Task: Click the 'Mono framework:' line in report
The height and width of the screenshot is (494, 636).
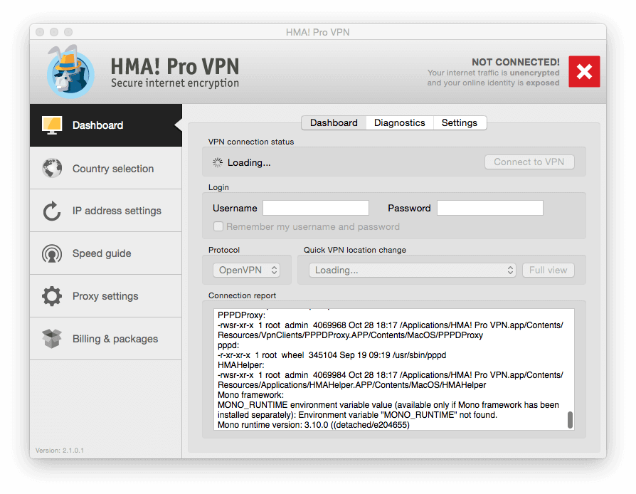Action: pyautogui.click(x=250, y=395)
